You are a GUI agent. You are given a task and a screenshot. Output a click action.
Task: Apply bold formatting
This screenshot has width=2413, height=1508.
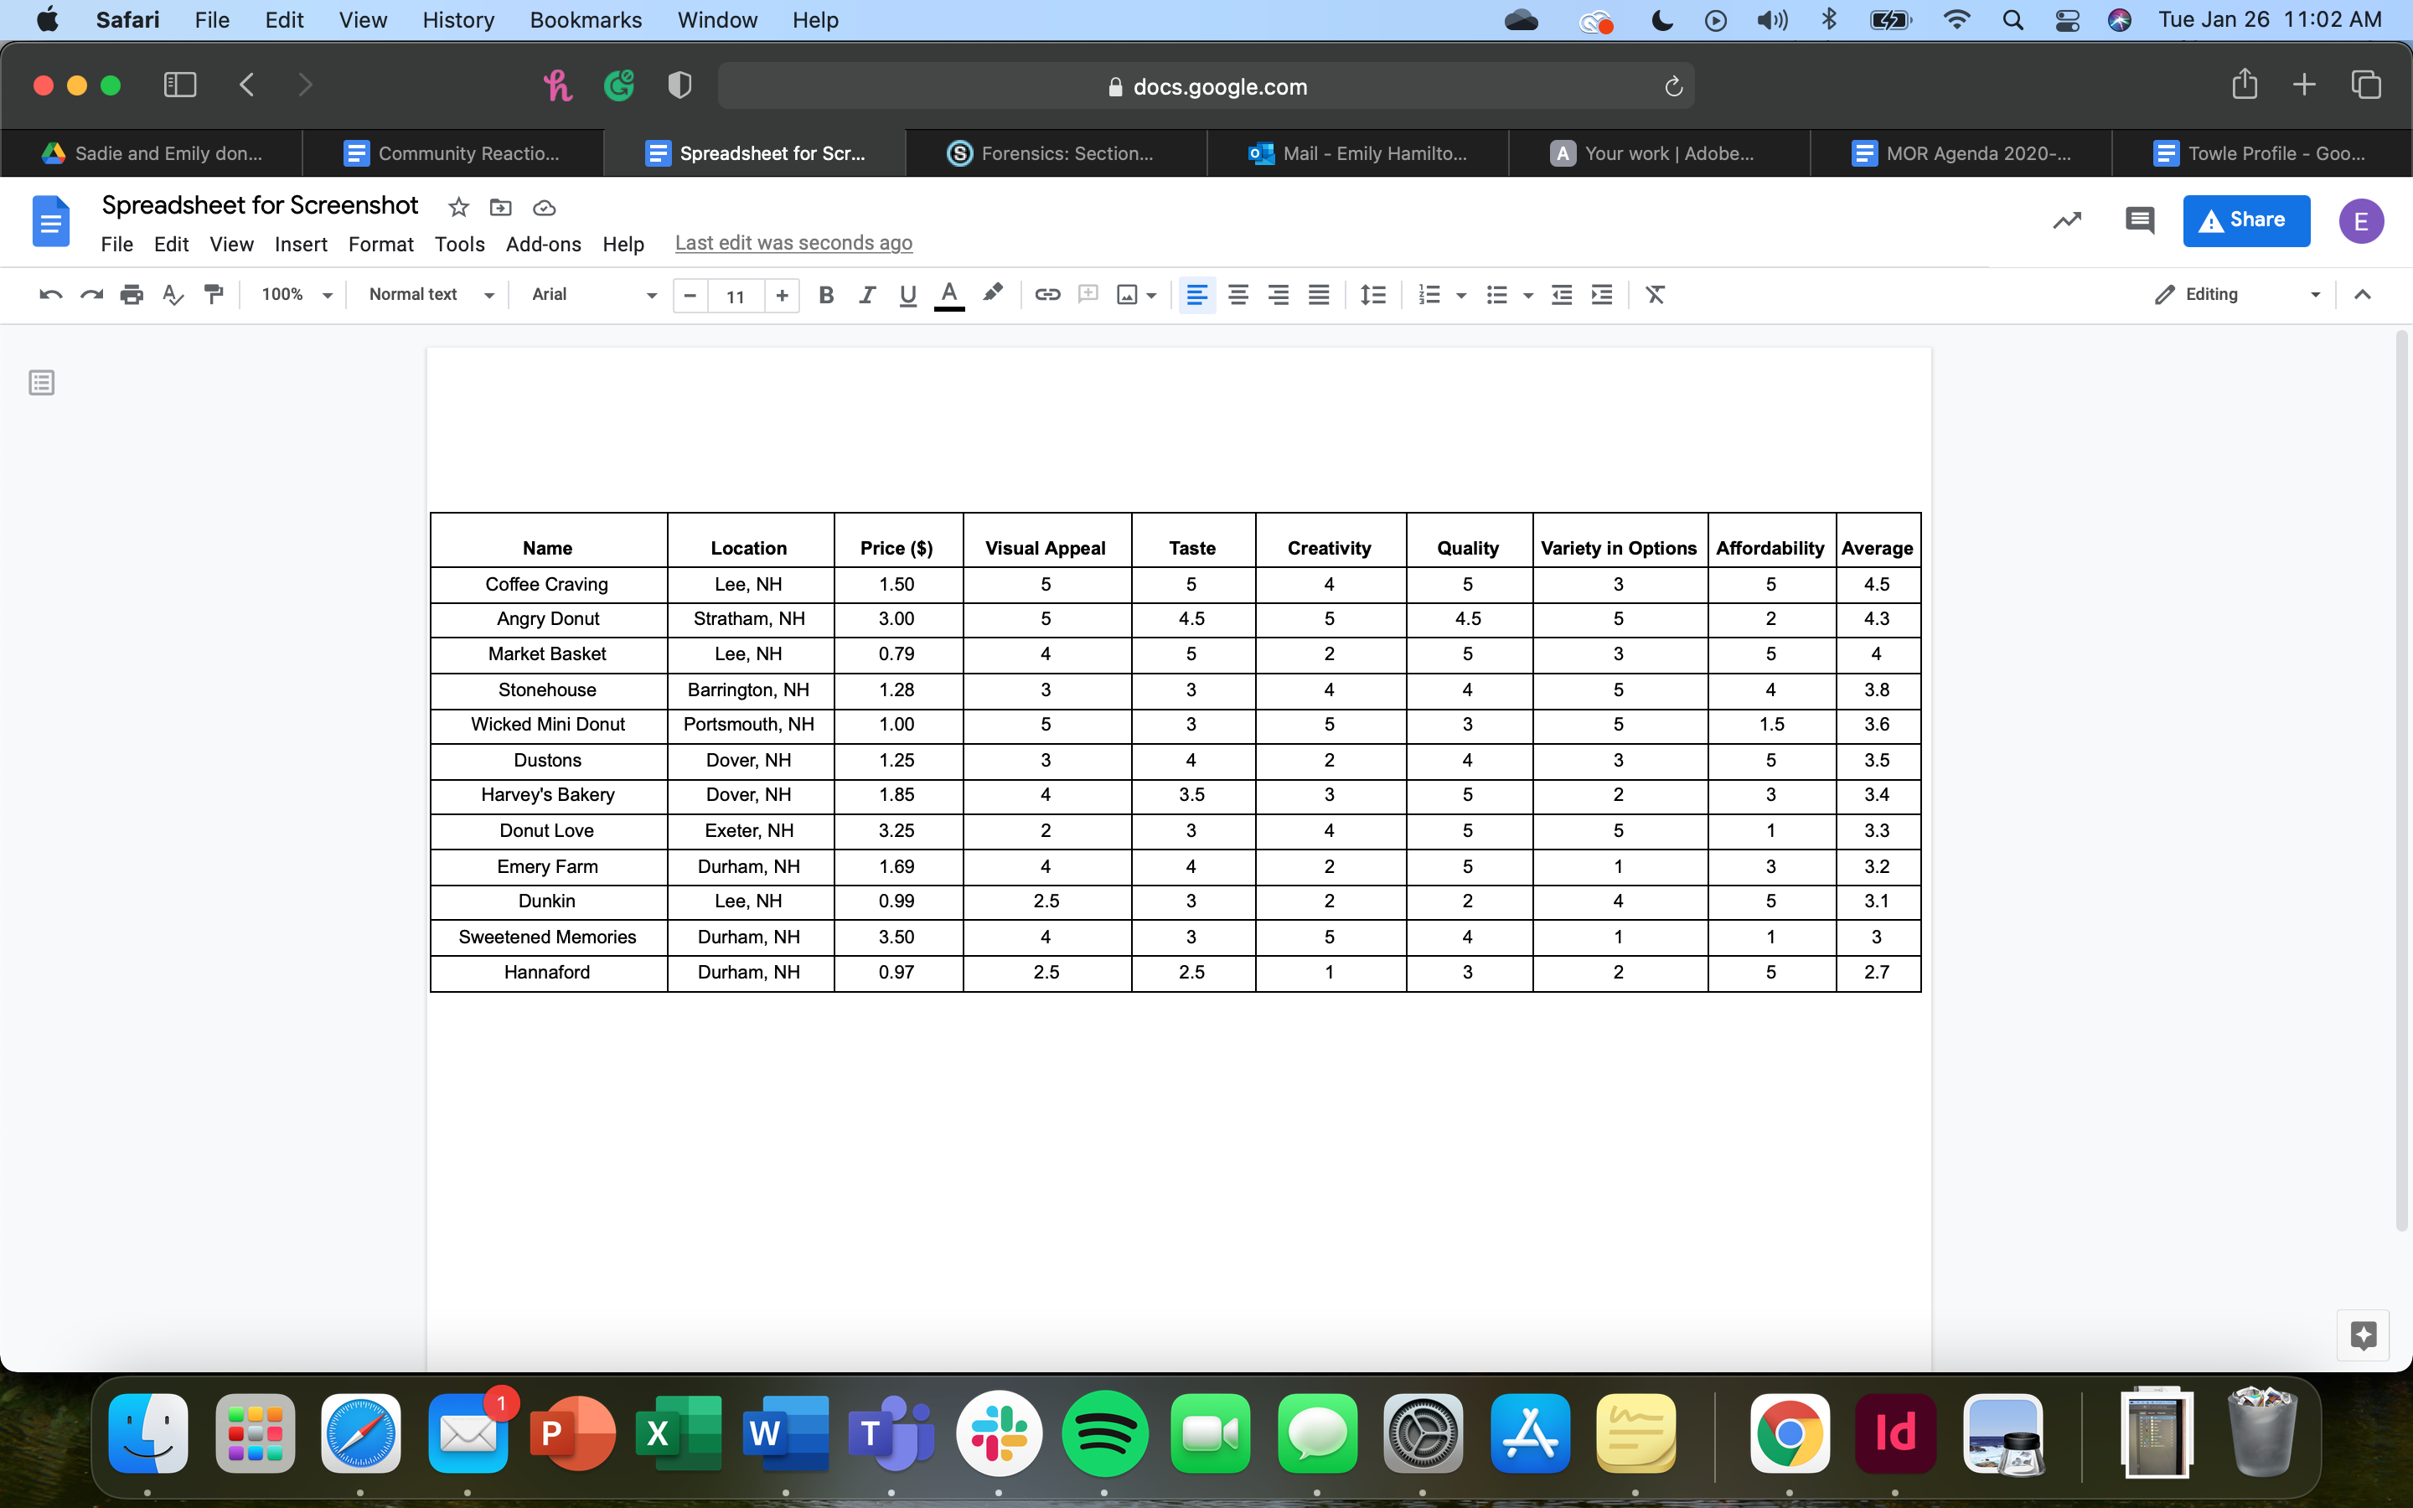(825, 294)
